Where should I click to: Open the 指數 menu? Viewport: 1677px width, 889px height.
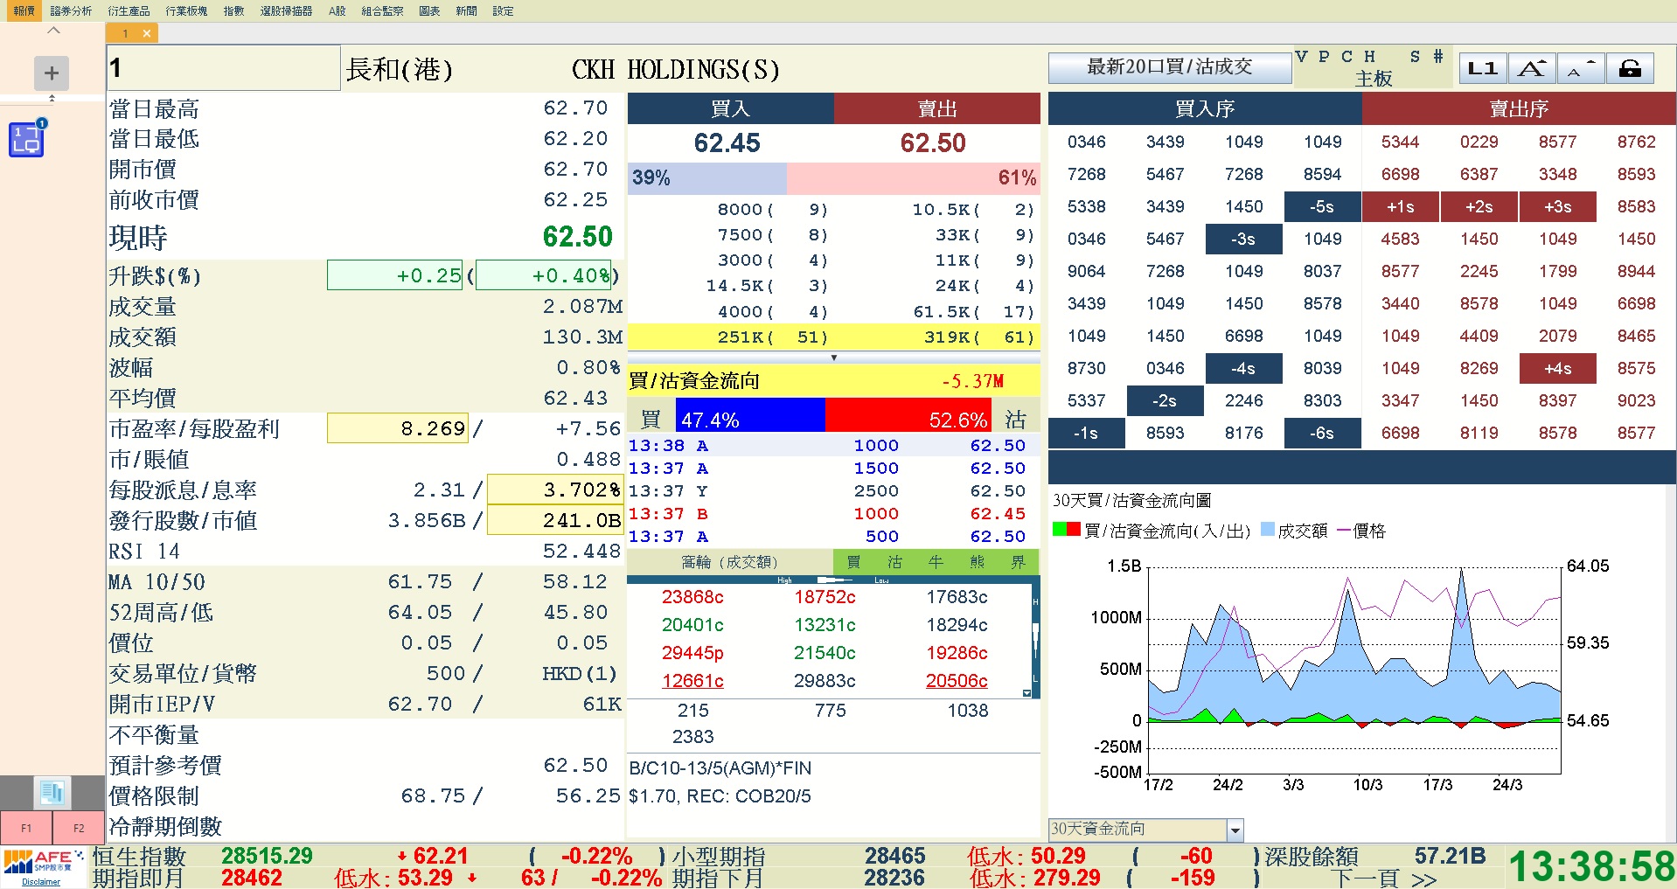[x=233, y=10]
